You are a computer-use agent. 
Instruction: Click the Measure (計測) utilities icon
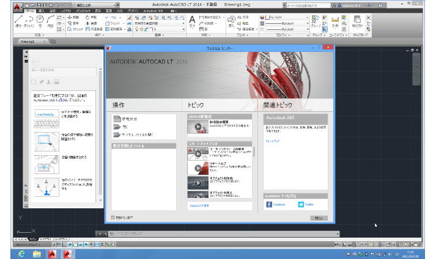(335, 21)
